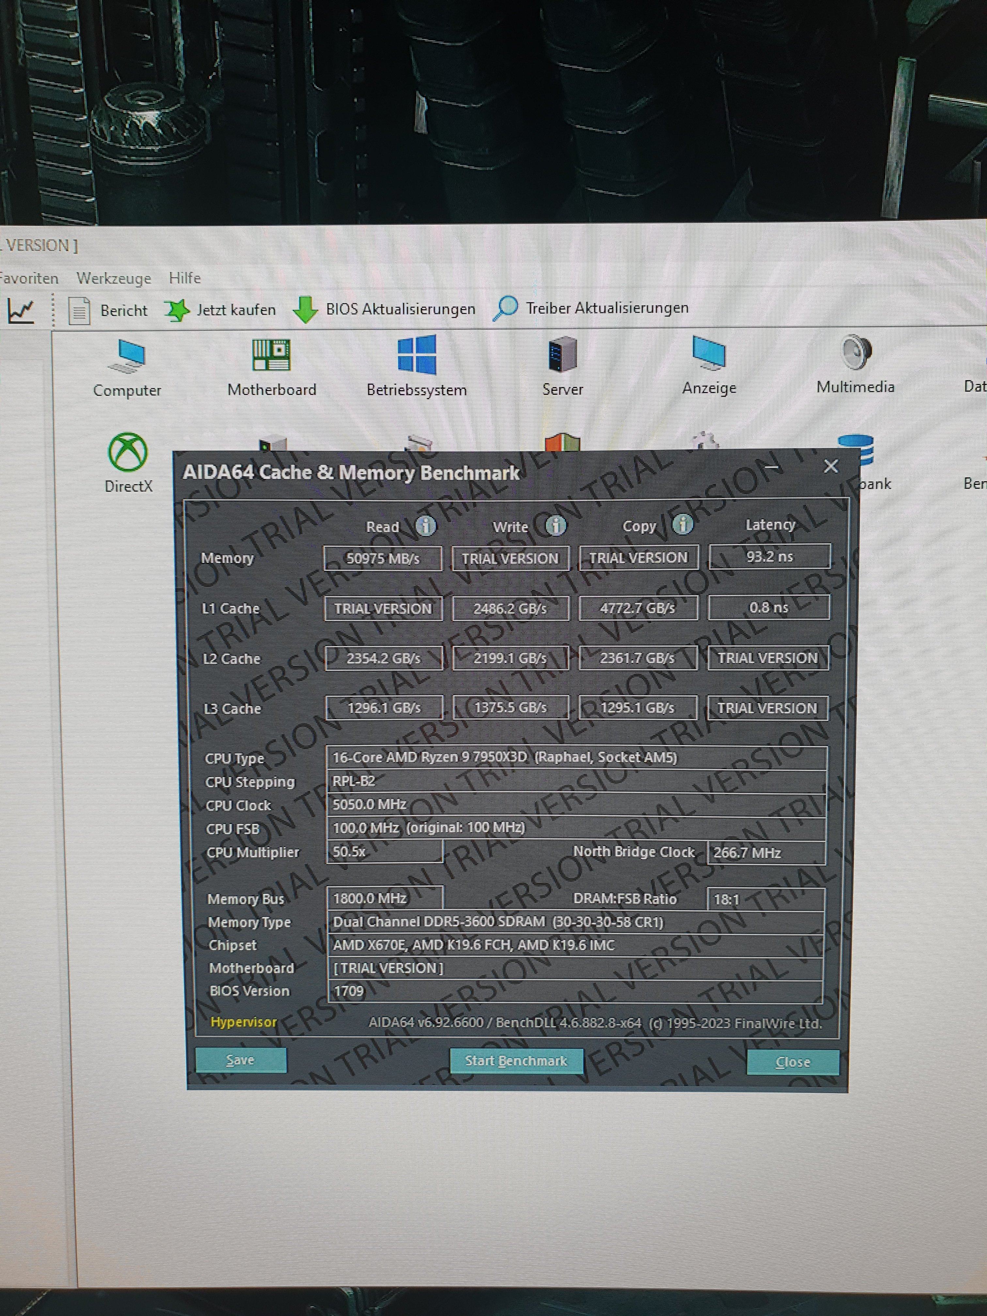Click the BIOS Aktualisierungen green arrow
The width and height of the screenshot is (987, 1316).
pyautogui.click(x=305, y=309)
